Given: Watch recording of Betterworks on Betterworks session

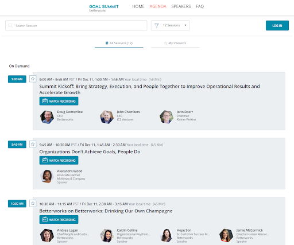Looking at the screenshot, I should coord(59,220).
